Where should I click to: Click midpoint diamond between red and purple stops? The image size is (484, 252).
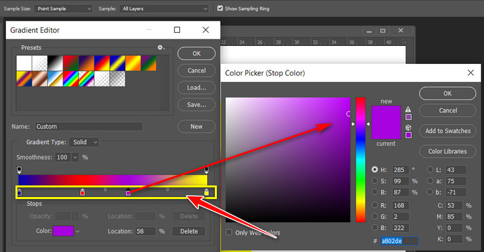[x=105, y=189]
